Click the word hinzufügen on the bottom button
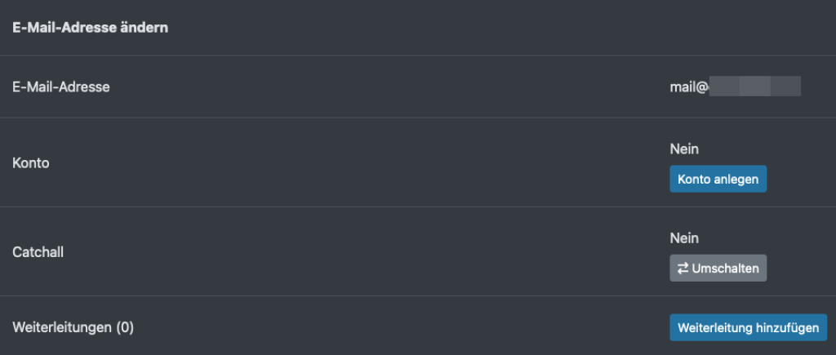836x355 pixels. [x=788, y=327]
